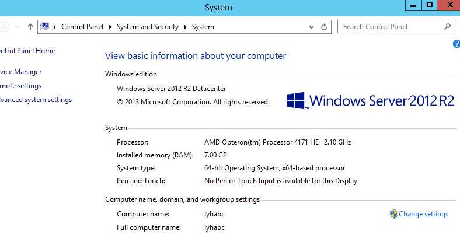460x238 pixels.
Task: Close the System window
Action: 449,6
